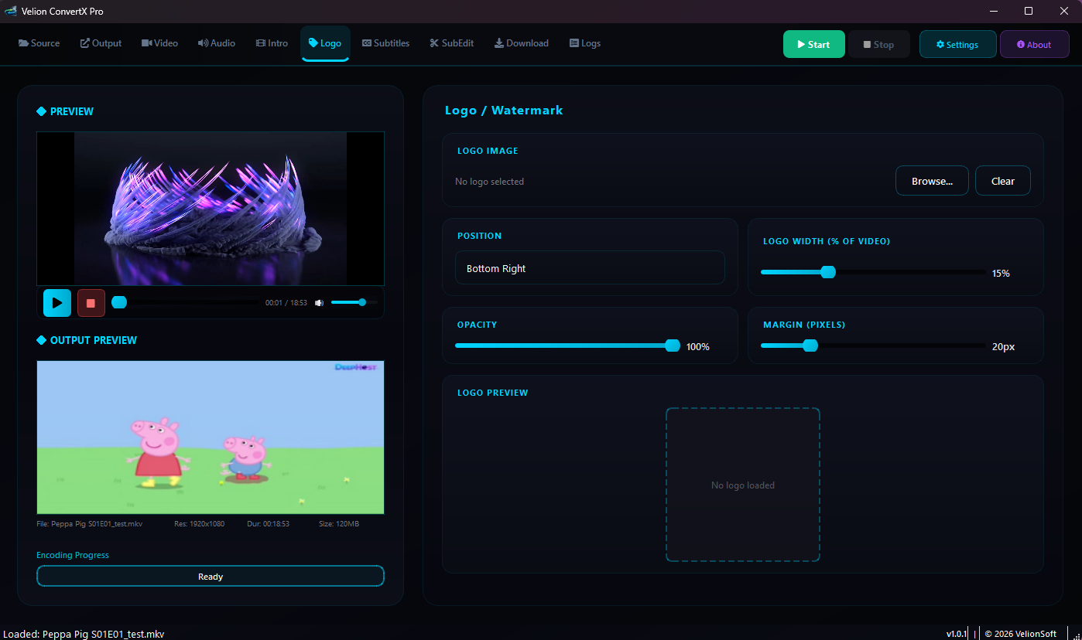
Task: Click the v1.0.1 version label
Action: (x=957, y=634)
